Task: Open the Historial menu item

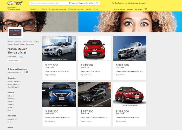Action: (x=44, y=9)
